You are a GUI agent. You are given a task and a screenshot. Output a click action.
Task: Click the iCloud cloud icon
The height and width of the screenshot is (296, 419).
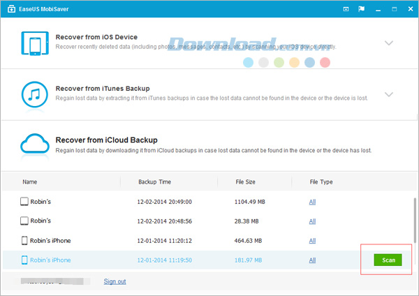point(35,144)
